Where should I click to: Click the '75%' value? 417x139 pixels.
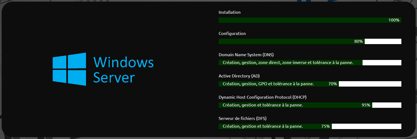(x=326, y=126)
